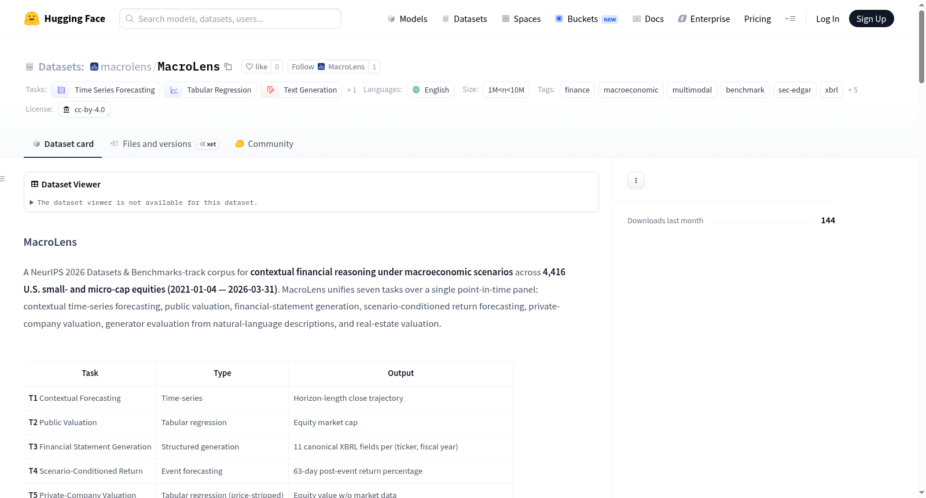Click the globe icon beside English
926x498 pixels.
pos(416,90)
